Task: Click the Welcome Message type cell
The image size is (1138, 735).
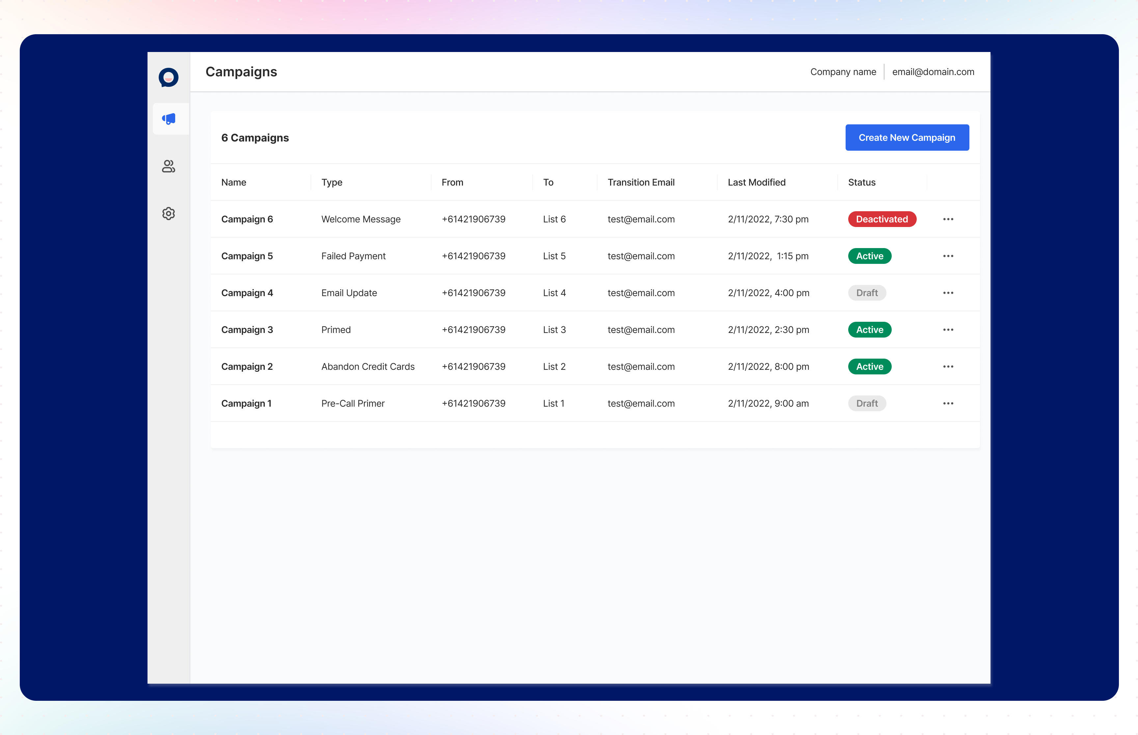Action: pos(361,219)
